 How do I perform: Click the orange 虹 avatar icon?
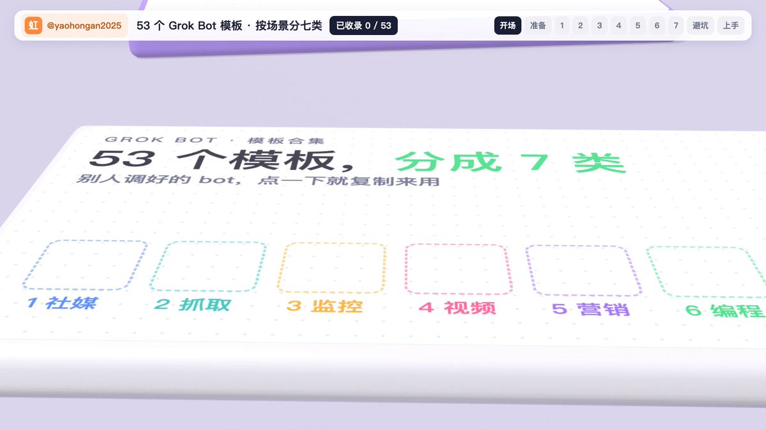[x=33, y=25]
